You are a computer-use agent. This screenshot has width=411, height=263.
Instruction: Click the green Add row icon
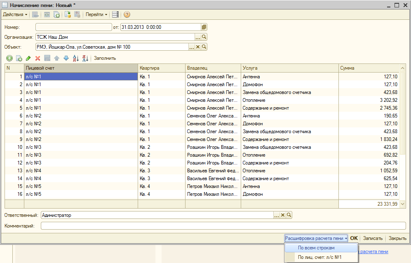click(x=9, y=58)
